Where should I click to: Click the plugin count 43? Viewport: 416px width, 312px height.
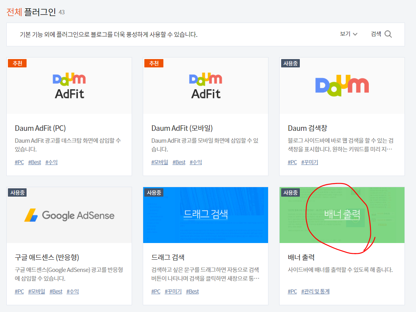pos(61,12)
